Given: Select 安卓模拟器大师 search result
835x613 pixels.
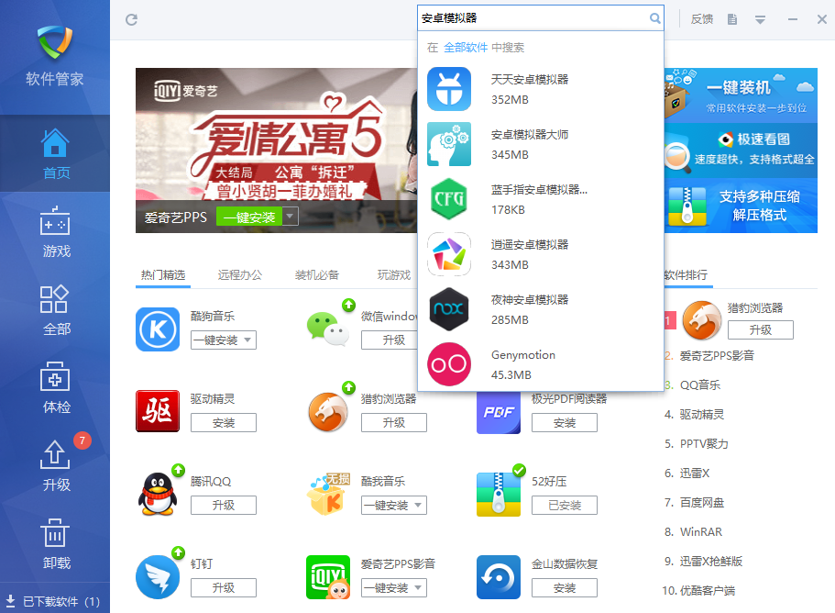Looking at the screenshot, I should coord(541,144).
